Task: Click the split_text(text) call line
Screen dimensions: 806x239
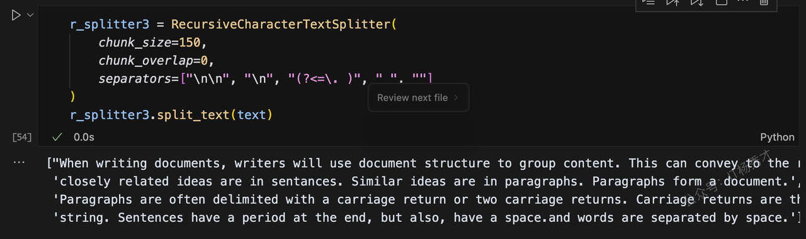Action: coord(171,115)
